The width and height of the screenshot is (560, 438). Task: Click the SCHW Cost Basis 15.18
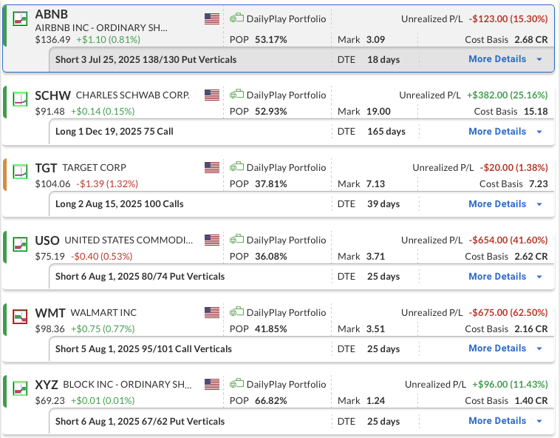click(x=536, y=112)
